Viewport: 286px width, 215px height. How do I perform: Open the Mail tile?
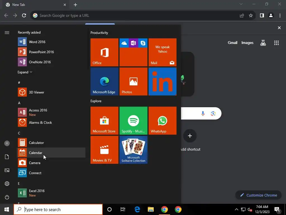pos(163,52)
